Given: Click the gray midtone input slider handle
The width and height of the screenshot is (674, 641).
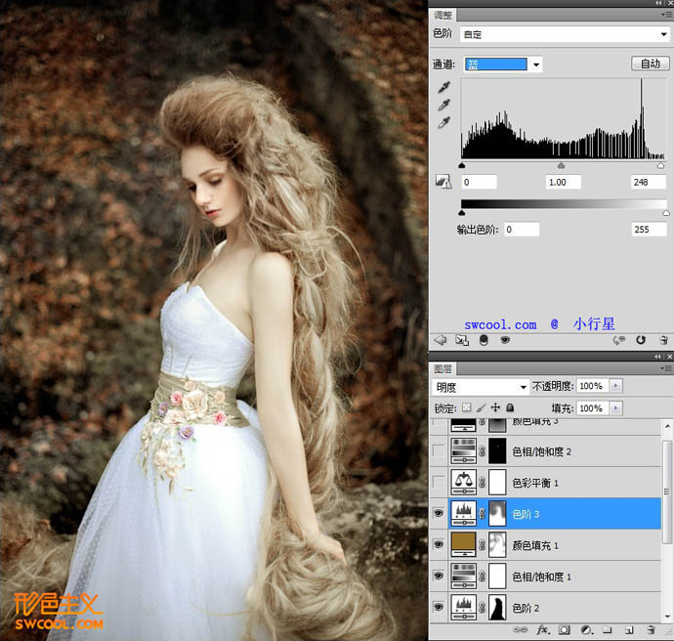Looking at the screenshot, I should click(561, 166).
